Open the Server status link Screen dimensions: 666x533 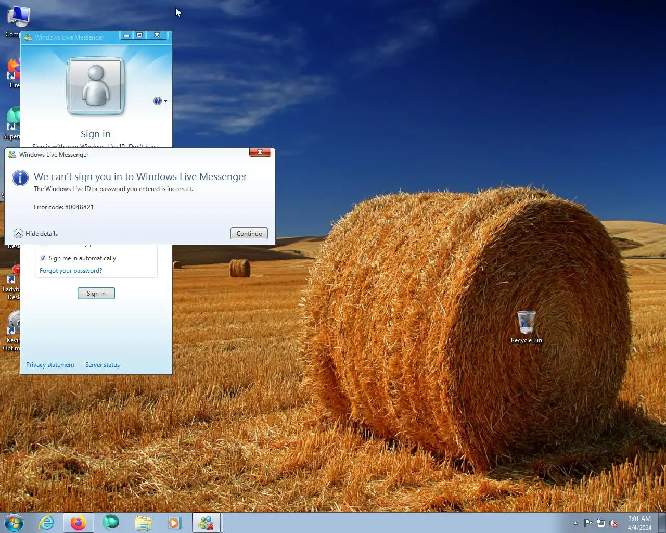point(103,365)
